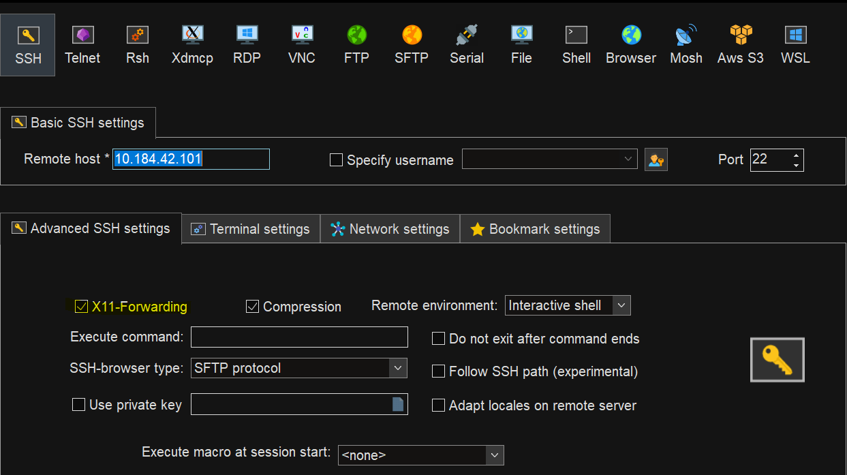Viewport: 847px width, 475px height.
Task: Open the Execute macro dropdown
Action: (x=495, y=455)
